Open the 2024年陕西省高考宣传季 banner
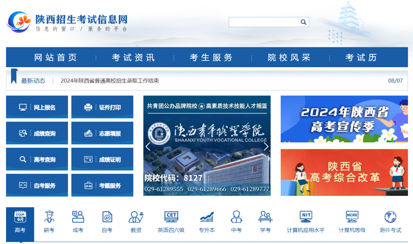 coord(344,119)
